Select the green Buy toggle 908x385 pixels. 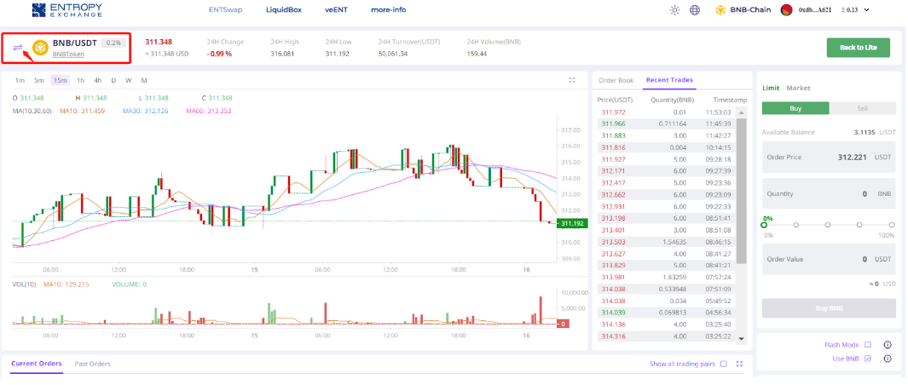[795, 108]
